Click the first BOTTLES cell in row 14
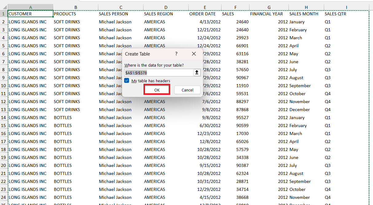Viewport: 373px width, 205px height. (76, 118)
